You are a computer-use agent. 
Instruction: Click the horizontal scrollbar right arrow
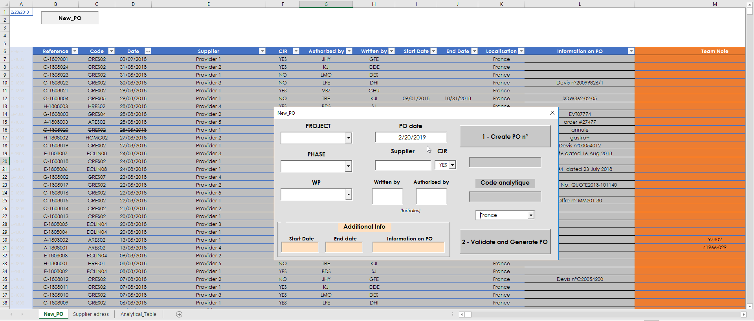tap(743, 314)
